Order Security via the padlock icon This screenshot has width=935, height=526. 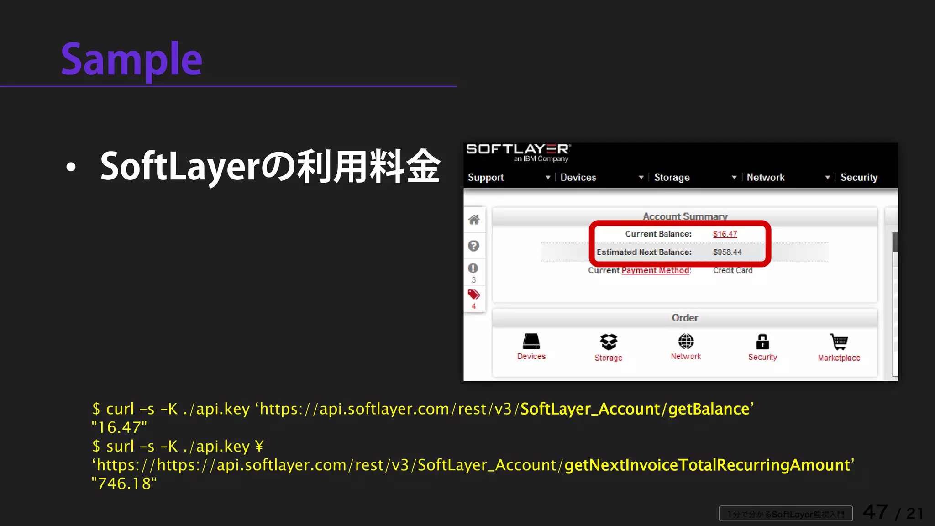[x=762, y=342]
